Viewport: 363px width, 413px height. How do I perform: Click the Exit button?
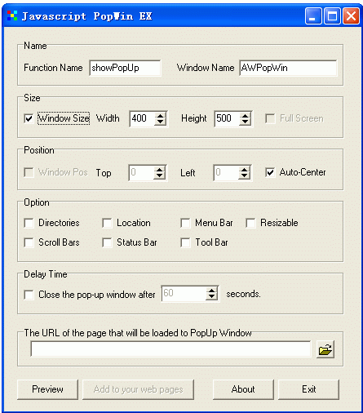pos(308,389)
